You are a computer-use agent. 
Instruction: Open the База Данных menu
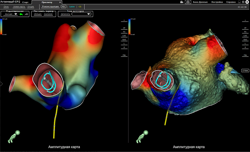(x=200, y=2)
